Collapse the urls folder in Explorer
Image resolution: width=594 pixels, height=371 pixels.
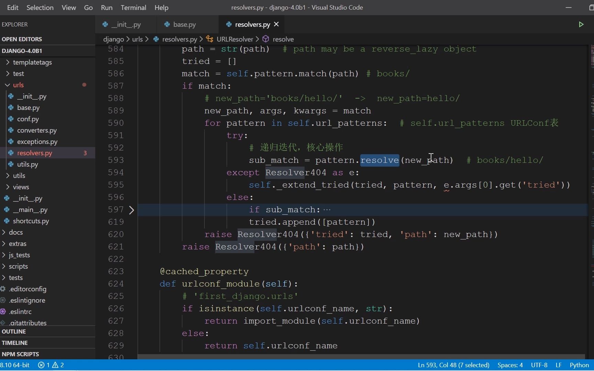pos(7,85)
